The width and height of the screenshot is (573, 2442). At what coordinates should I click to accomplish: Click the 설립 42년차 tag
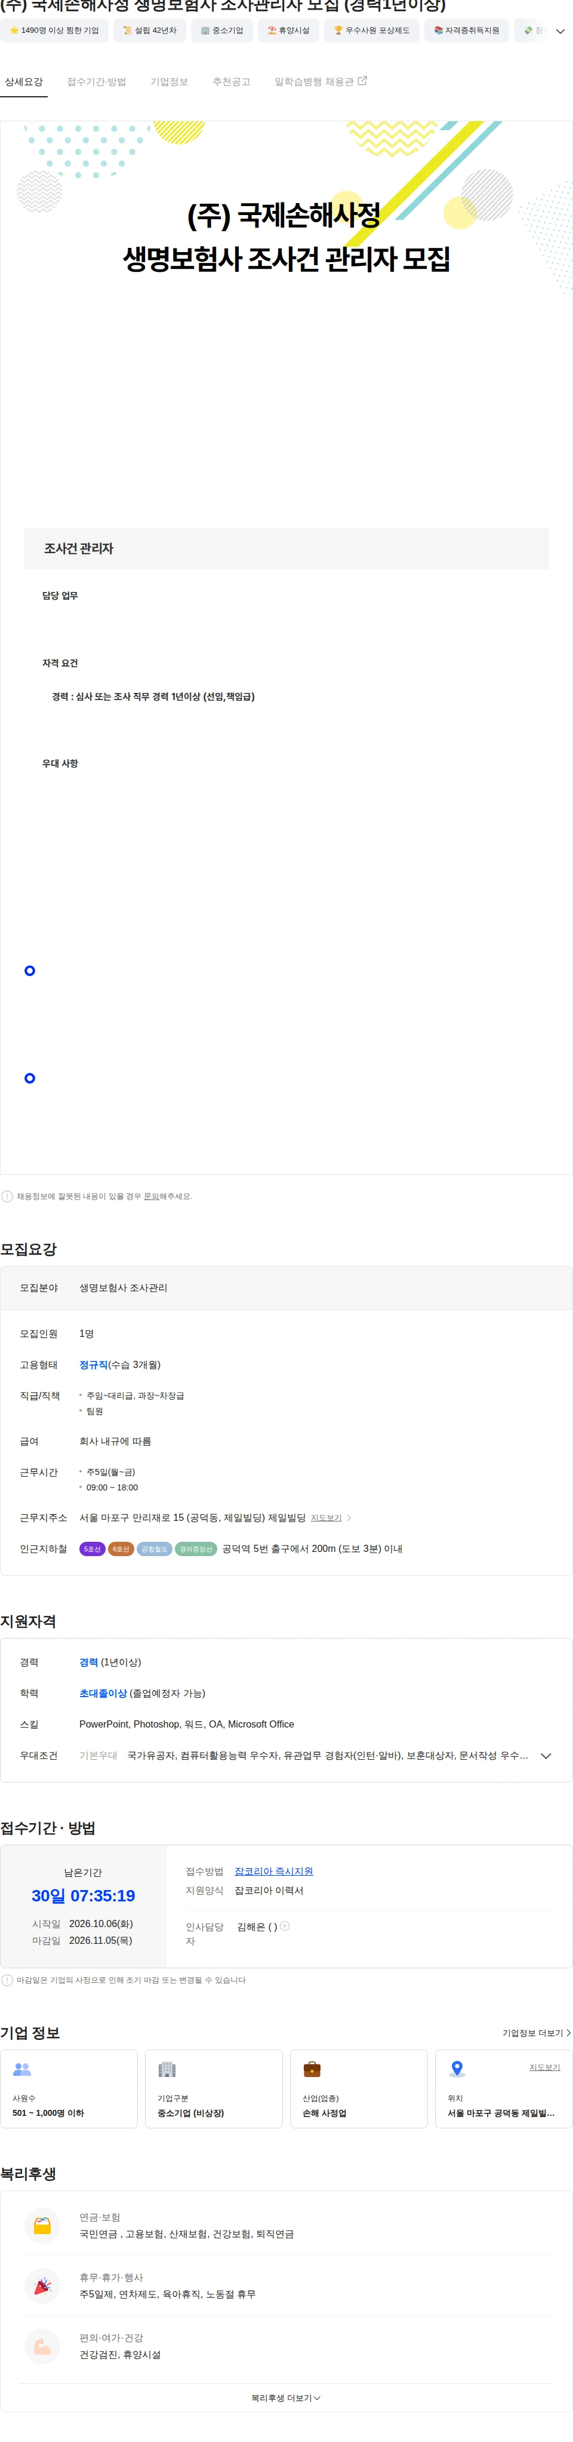click(150, 30)
